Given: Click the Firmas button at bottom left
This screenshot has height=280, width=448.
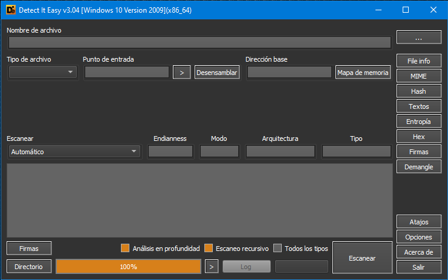Looking at the screenshot, I should click(29, 249).
